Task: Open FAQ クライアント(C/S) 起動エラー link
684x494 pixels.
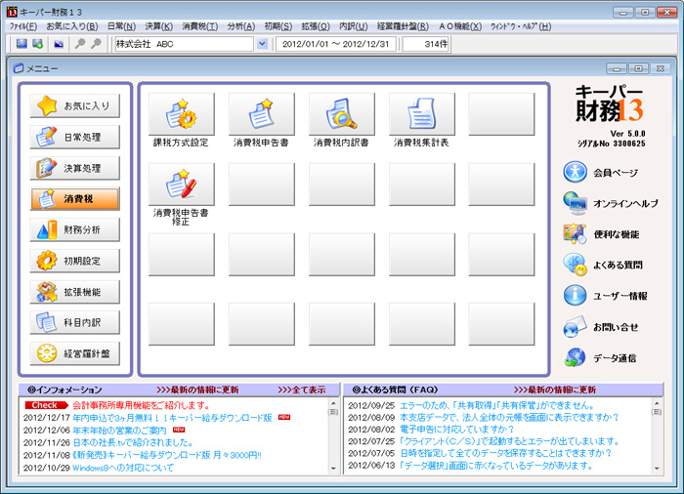Action: pyautogui.click(x=509, y=441)
